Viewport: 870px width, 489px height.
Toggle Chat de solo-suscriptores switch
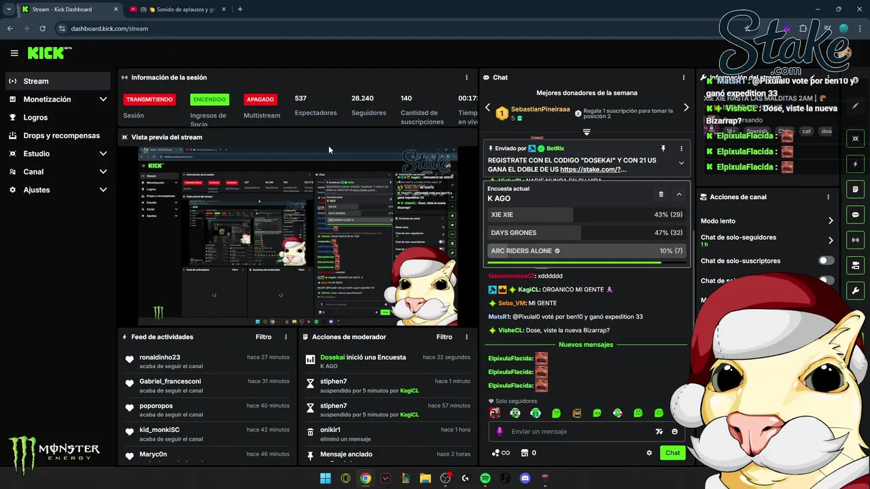(826, 261)
